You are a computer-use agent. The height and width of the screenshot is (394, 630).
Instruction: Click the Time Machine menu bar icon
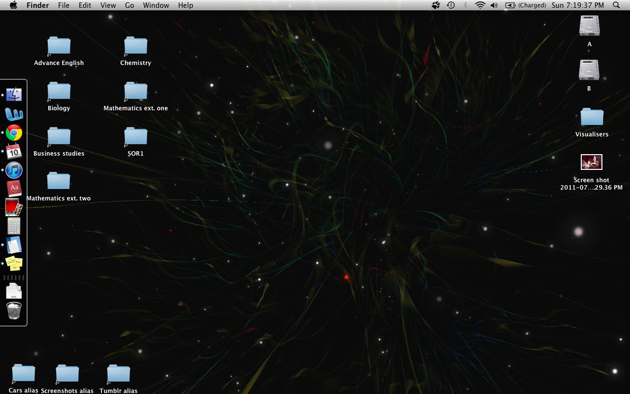[451, 5]
